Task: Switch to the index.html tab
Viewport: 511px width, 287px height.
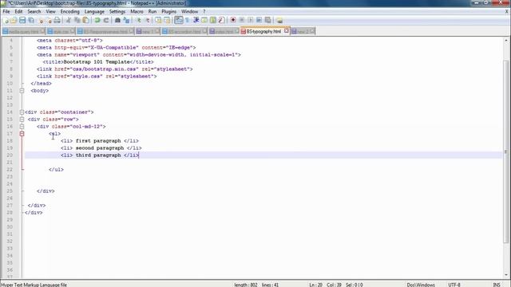Action: 224,32
